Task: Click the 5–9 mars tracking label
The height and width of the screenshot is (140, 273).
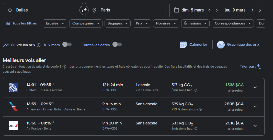Action: [52, 45]
